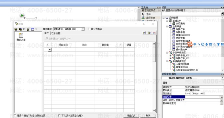Select the 默认方案 default scheme icon
This screenshot has height=118, width=224.
pyautogui.click(x=21, y=37)
